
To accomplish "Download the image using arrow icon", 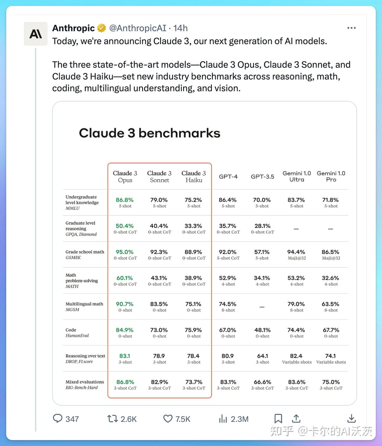I will click(352, 419).
